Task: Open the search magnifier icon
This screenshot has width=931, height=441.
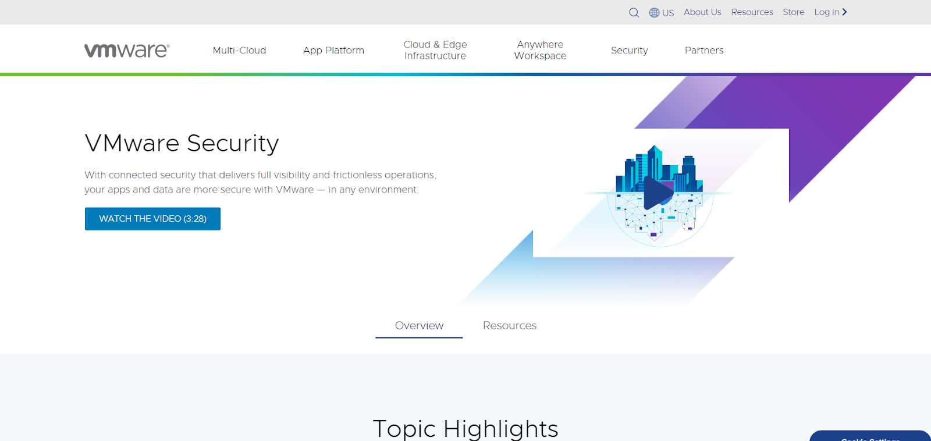Action: coord(634,12)
